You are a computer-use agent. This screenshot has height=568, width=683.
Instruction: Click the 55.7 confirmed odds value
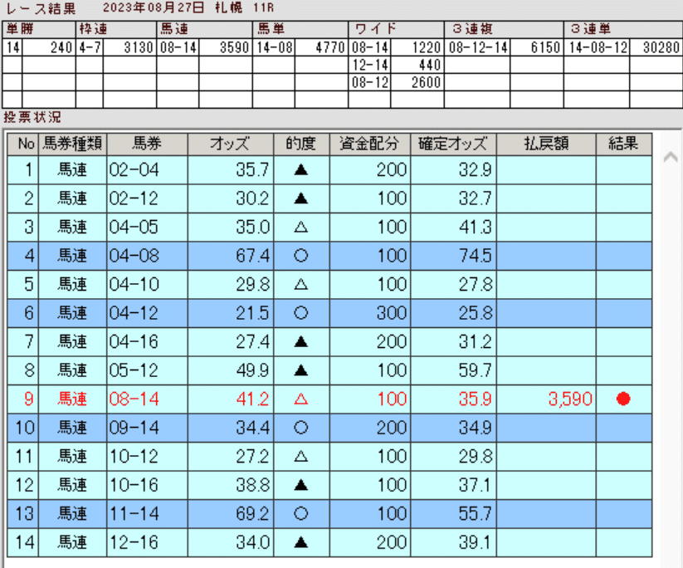pyautogui.click(x=476, y=513)
